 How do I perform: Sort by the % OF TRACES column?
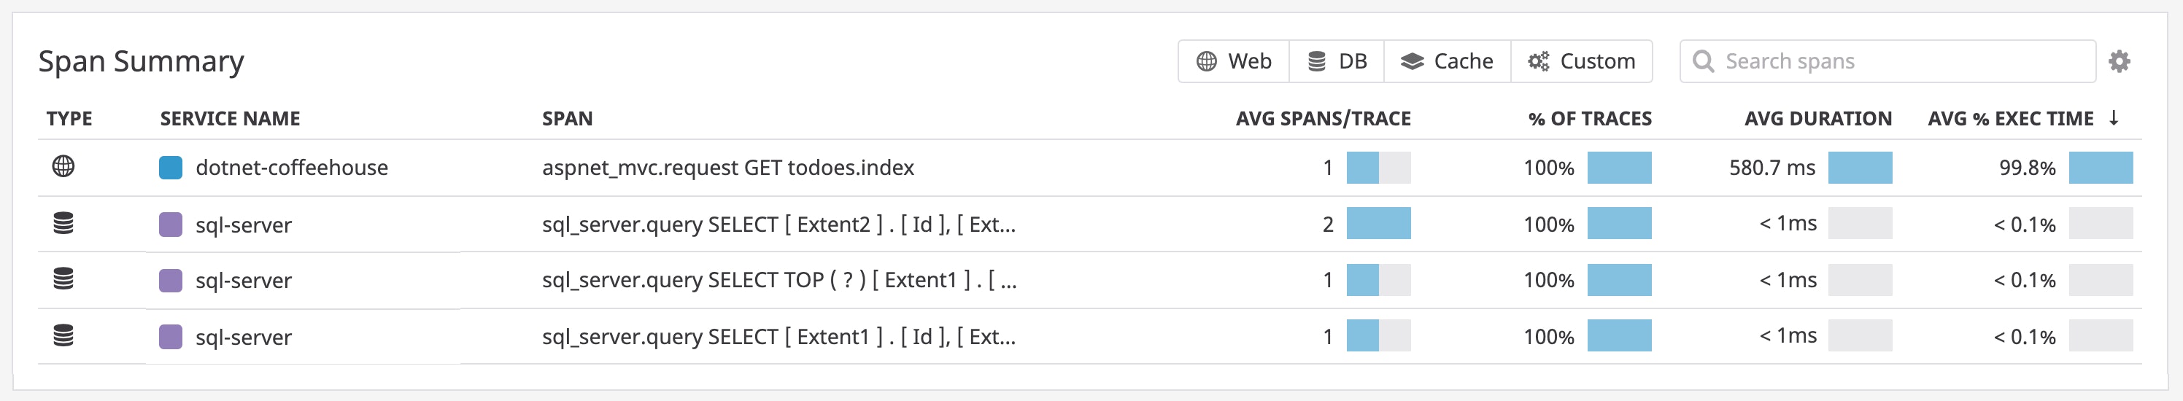(x=1590, y=118)
